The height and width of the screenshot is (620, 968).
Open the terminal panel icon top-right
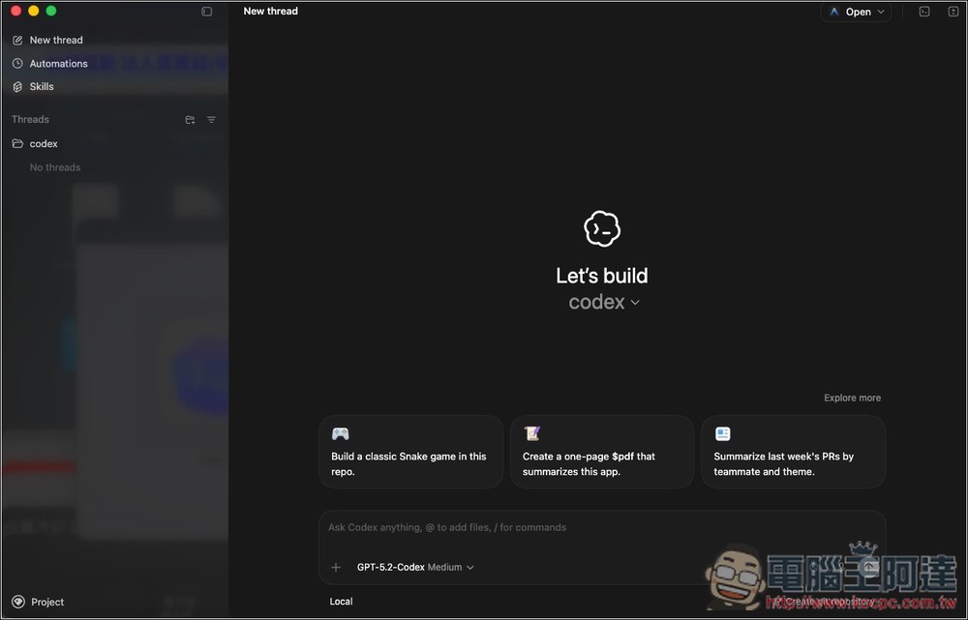coord(923,11)
